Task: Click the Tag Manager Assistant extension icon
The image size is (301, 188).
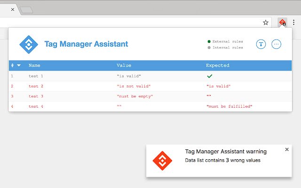Action: point(282,23)
